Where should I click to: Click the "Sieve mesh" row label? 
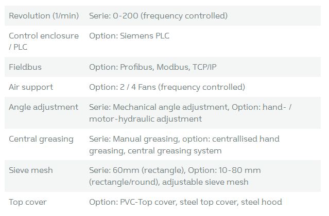pyautogui.click(x=31, y=170)
